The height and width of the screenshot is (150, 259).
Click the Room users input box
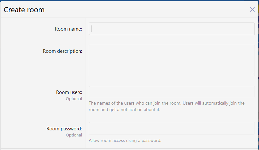click(x=172, y=91)
